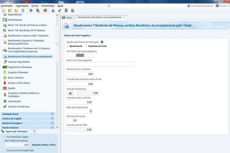The image size is (230, 153).
Task: Open the Mês do recebimento dropdown
Action: (80, 111)
